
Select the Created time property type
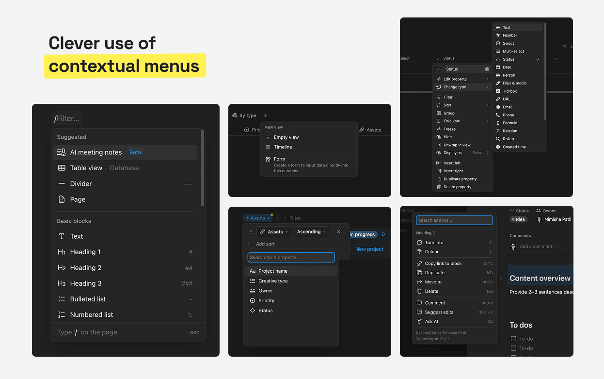point(517,147)
